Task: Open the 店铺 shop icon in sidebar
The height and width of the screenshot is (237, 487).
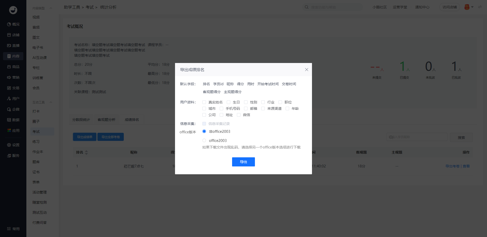Action: (9, 35)
